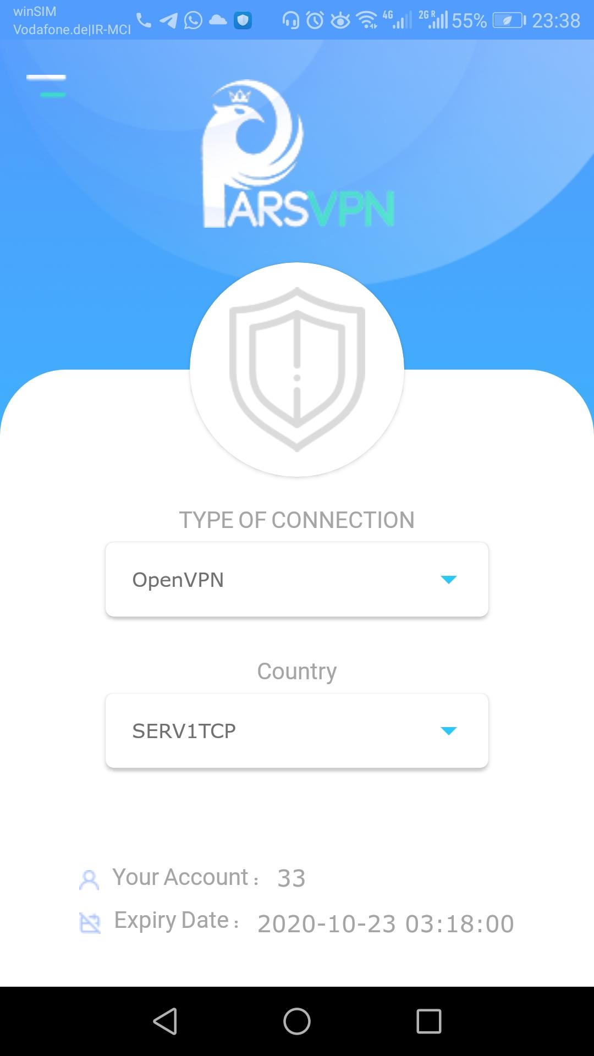Tap the expiry date 2020-10-23 value

[x=386, y=924]
